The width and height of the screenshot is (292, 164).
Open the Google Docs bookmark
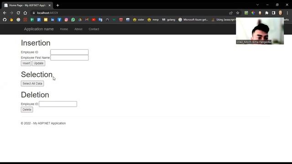coord(39,20)
